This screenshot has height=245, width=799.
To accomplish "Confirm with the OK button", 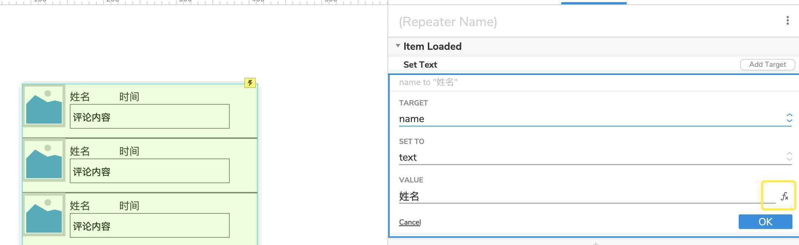I will 765,222.
